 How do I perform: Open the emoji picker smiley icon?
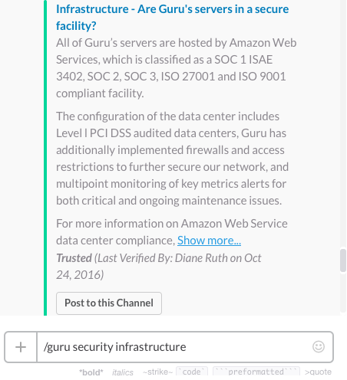coord(319,347)
